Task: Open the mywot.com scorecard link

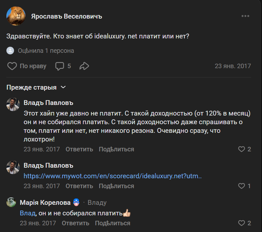Action: (x=113, y=176)
